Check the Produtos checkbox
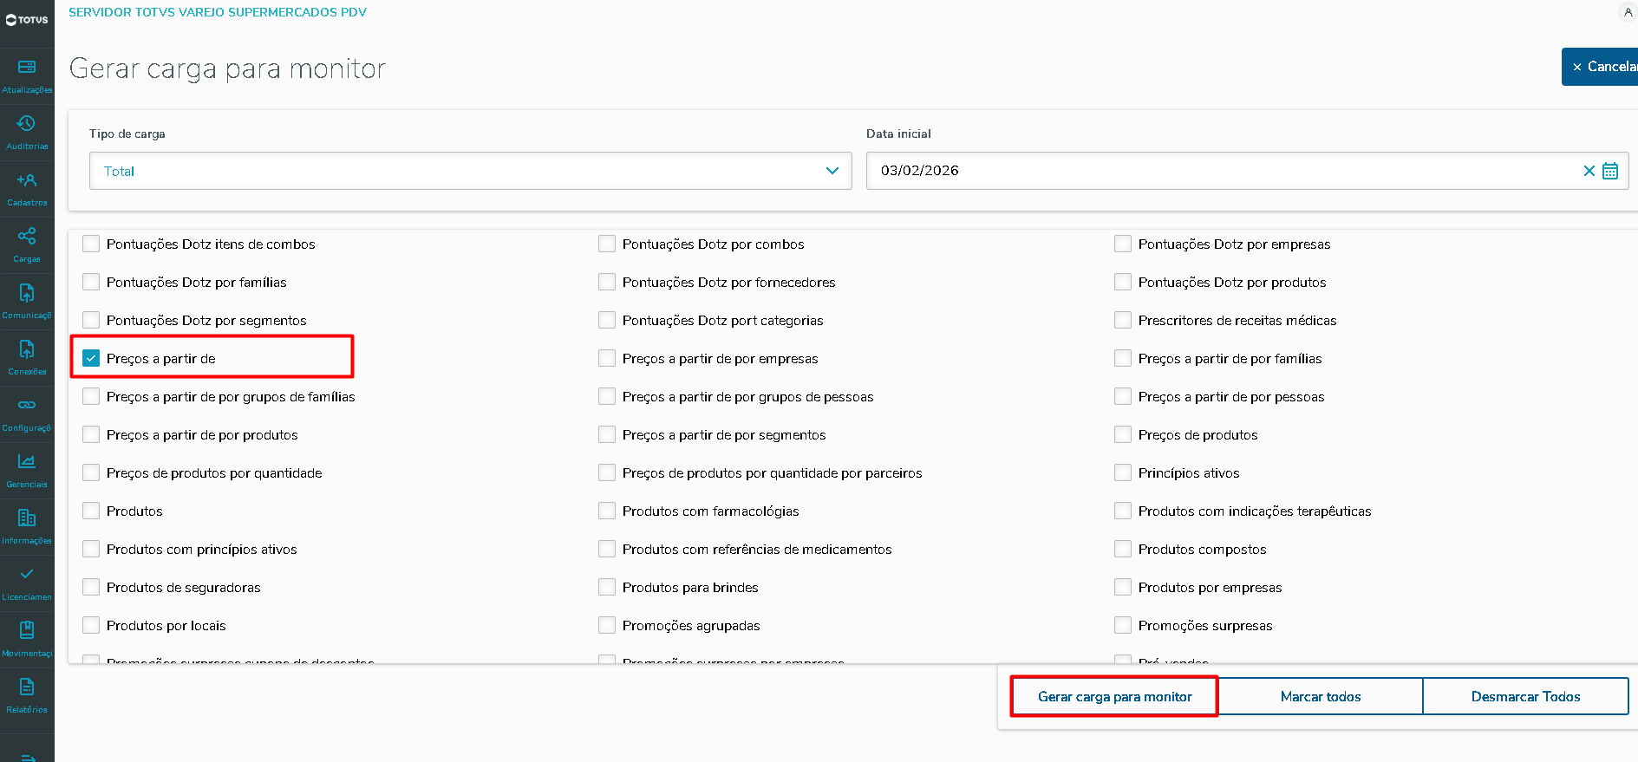The width and height of the screenshot is (1638, 762). 91,511
